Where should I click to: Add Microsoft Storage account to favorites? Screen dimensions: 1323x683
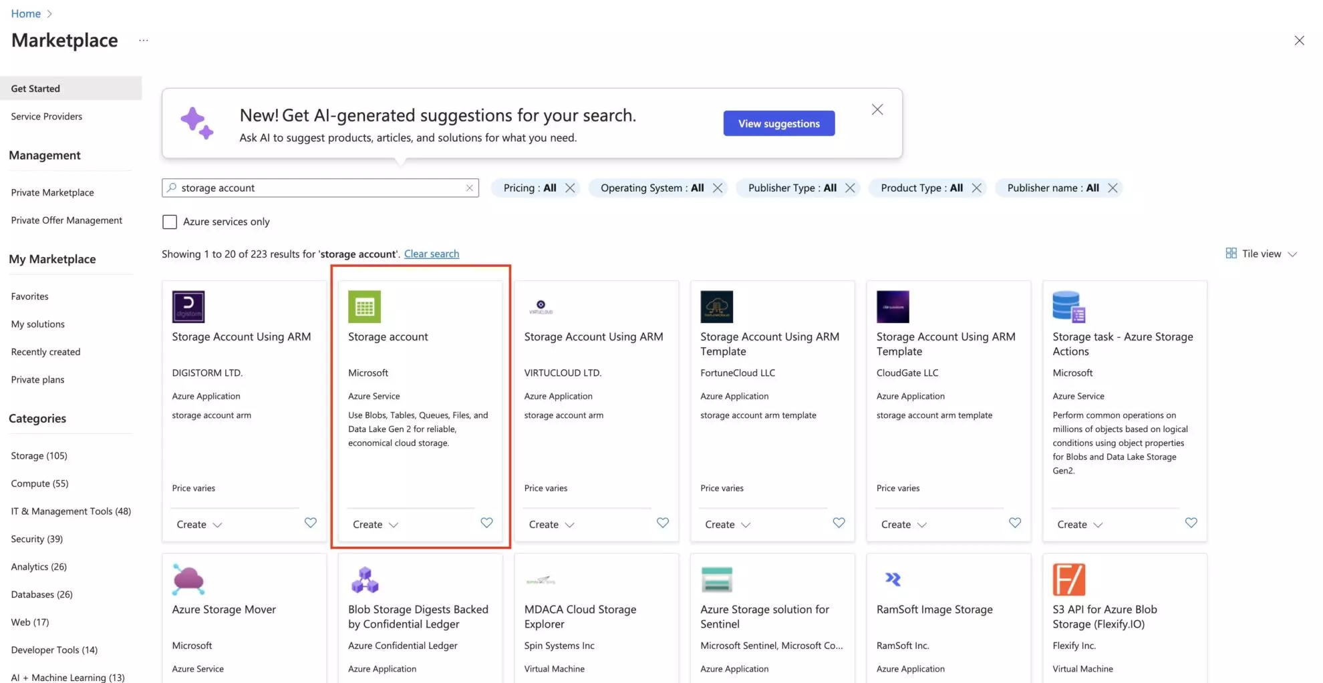(486, 523)
